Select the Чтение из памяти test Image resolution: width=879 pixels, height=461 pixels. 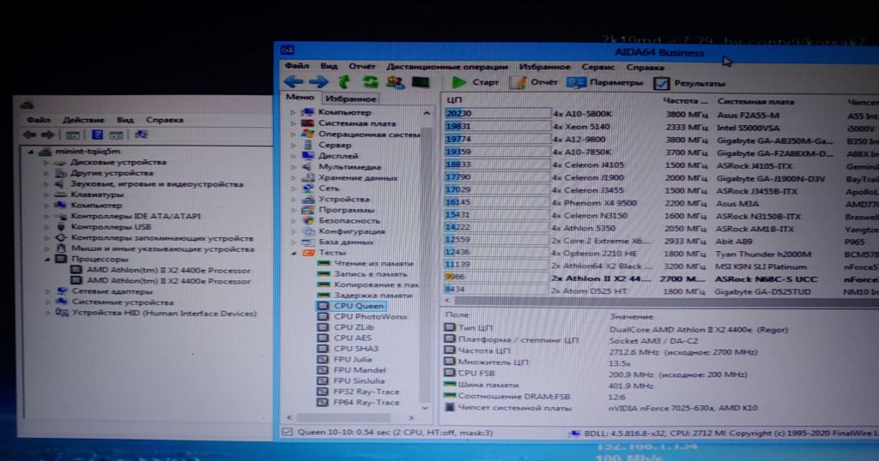tap(373, 264)
